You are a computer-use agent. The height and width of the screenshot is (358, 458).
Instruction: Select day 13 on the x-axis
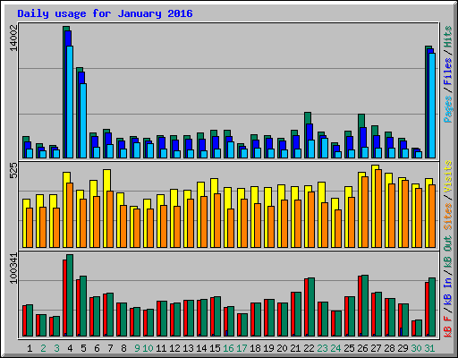tap(188, 348)
